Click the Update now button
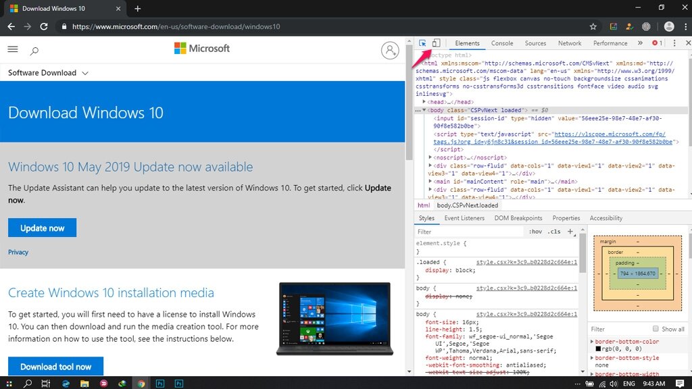This screenshot has width=692, height=389. pos(42,228)
